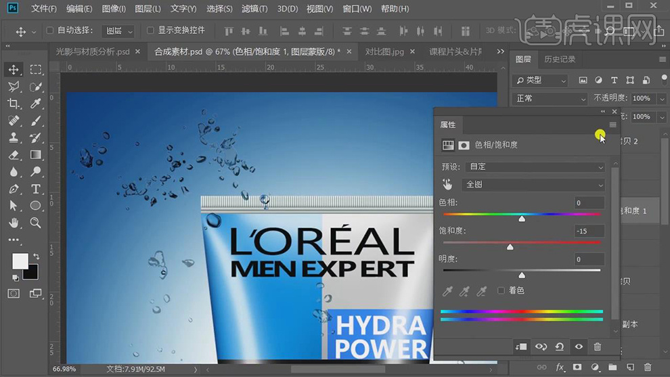Select the Zoom tool in toolbar
Viewport: 670px width, 377px height.
tap(36, 223)
